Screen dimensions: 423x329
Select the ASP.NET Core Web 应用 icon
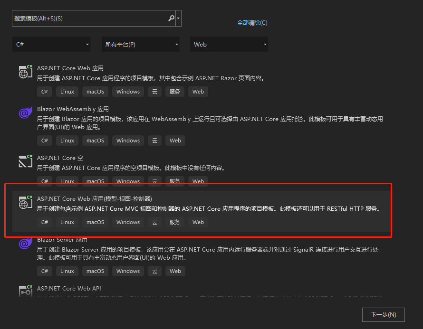click(x=26, y=72)
